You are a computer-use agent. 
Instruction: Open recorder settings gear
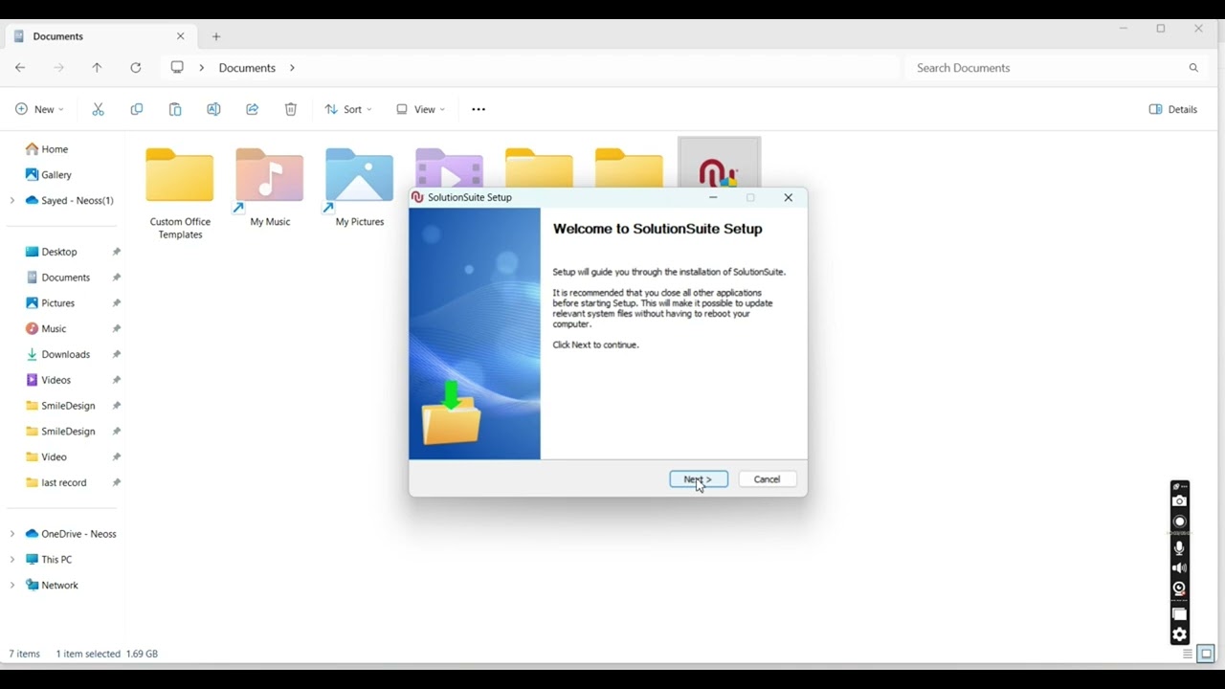[1180, 634]
